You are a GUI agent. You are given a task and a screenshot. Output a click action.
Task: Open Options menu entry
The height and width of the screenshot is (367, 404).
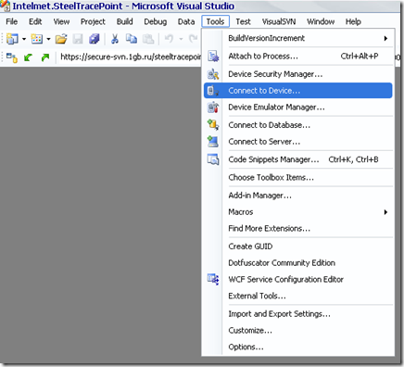[x=298, y=348]
